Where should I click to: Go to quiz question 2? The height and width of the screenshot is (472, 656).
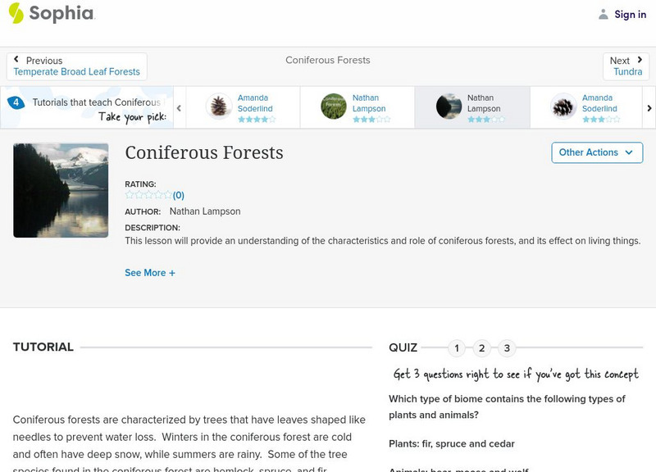click(482, 348)
